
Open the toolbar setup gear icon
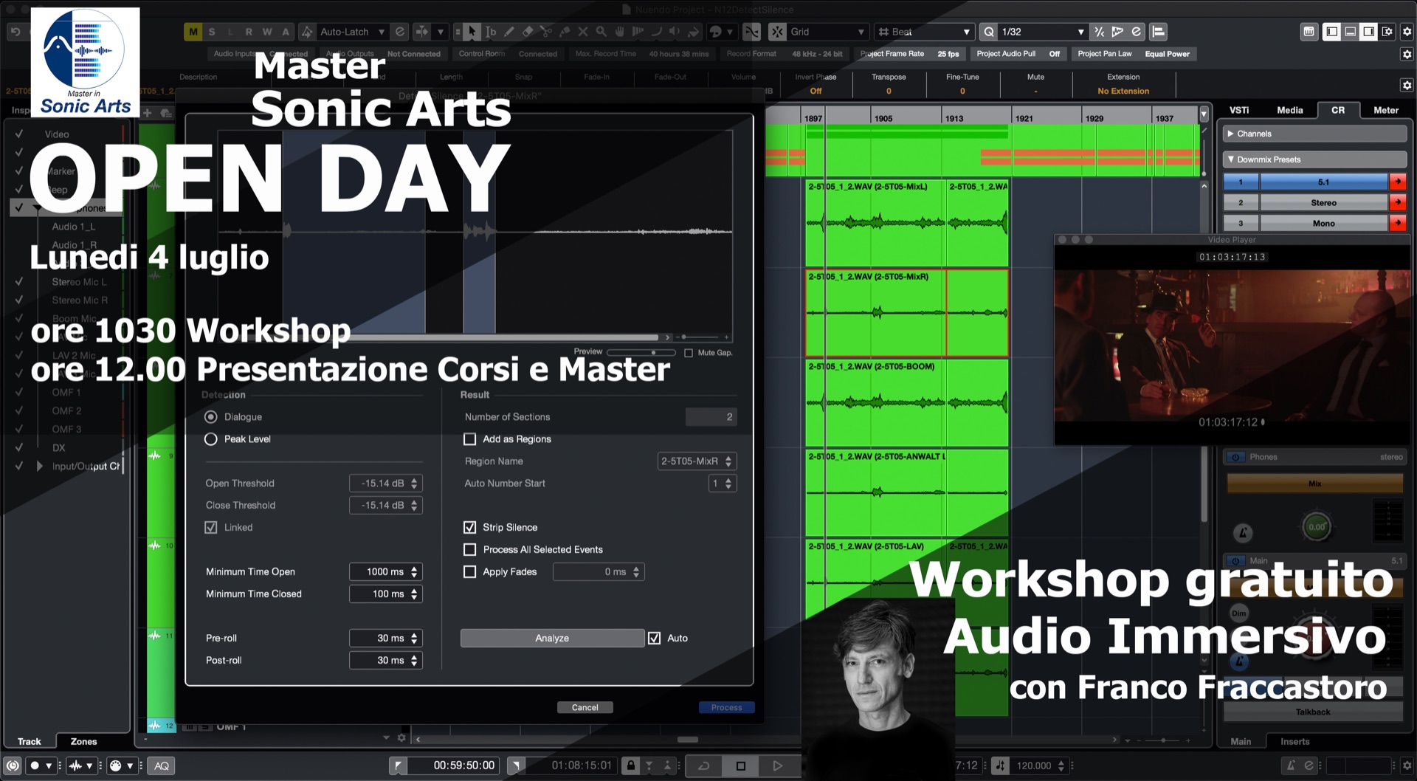(1407, 32)
